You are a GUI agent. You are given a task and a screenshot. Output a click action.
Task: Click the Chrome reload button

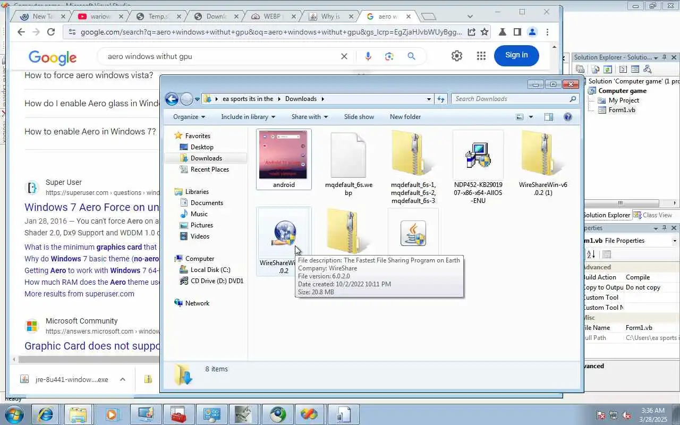(x=51, y=32)
